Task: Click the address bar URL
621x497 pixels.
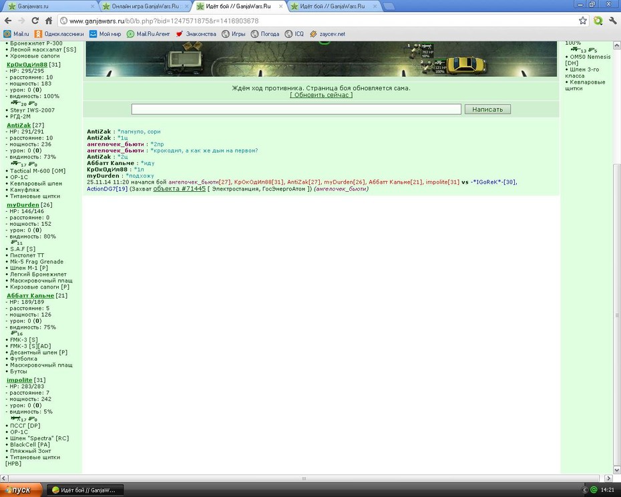Action: pyautogui.click(x=164, y=21)
